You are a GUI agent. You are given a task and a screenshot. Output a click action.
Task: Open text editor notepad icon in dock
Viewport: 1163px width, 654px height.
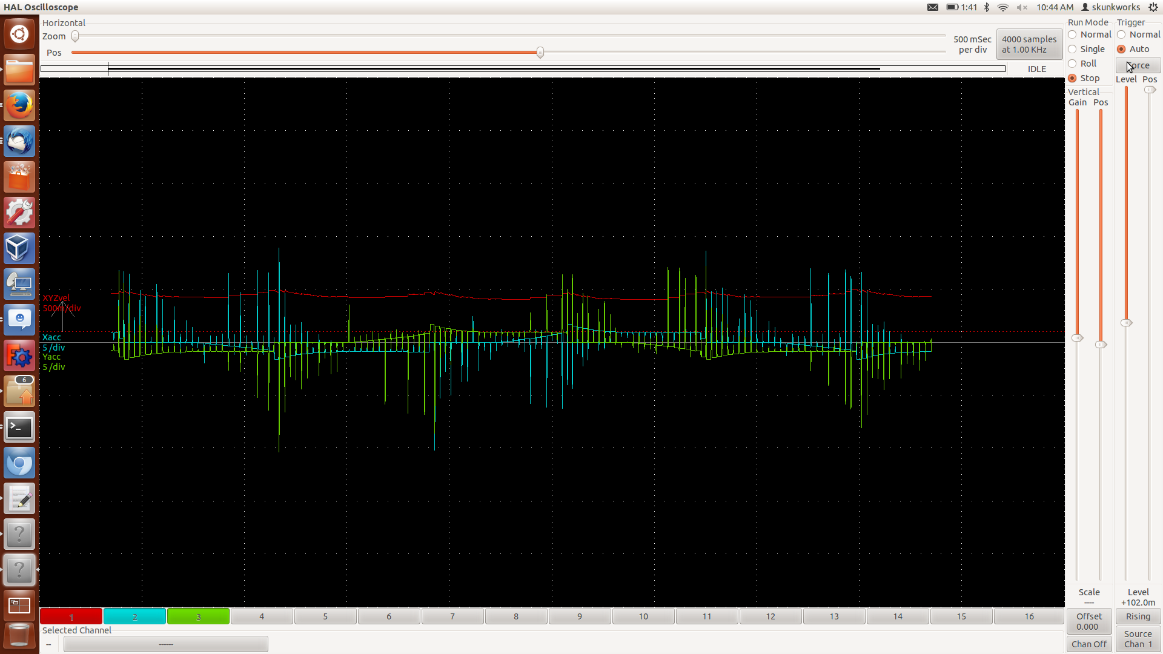click(x=19, y=499)
